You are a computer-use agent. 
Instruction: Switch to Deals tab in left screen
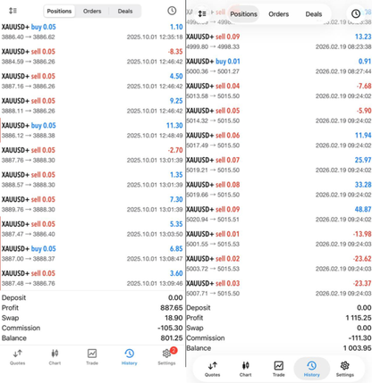pyautogui.click(x=125, y=12)
